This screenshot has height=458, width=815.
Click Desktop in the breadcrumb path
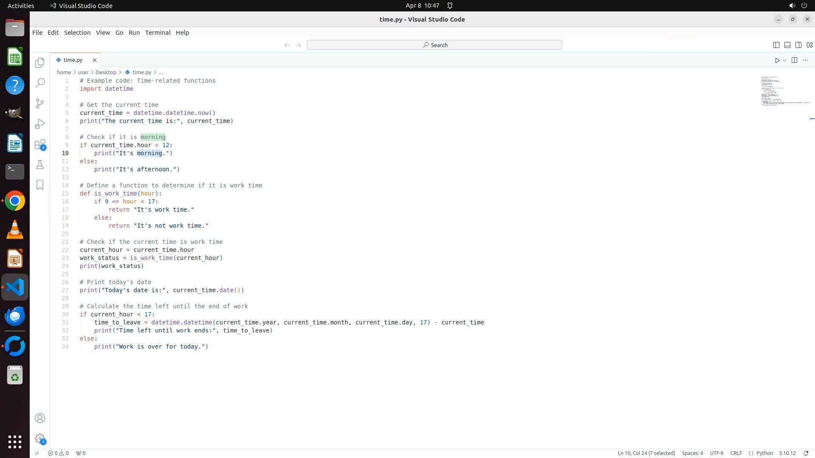pos(106,72)
